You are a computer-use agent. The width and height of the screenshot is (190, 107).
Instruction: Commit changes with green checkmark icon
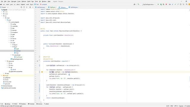click(175, 4)
